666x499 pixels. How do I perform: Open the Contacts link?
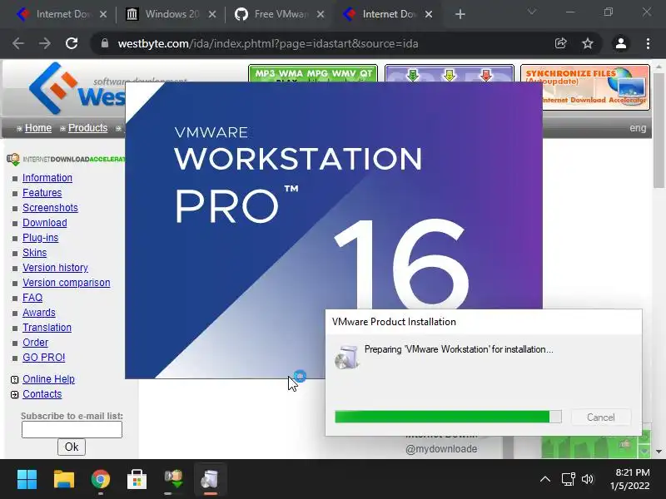[x=42, y=393]
